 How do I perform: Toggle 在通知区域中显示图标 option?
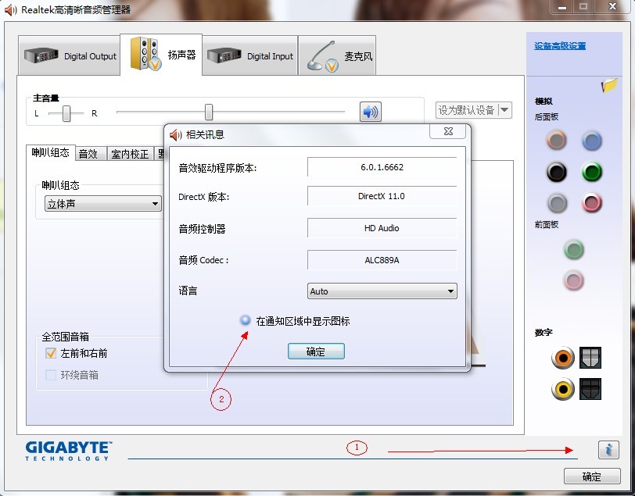coord(245,320)
